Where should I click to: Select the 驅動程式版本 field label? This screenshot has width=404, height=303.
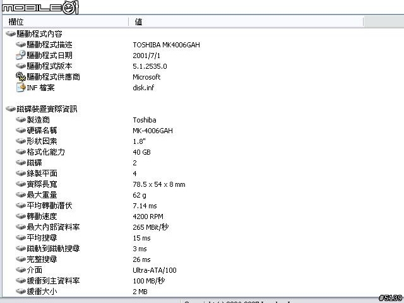49,66
